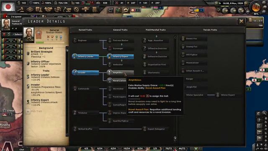Image resolution: width=268 pixels, height=151 pixels.
Task: Select the Winter Expert trait
Action: coord(229,95)
